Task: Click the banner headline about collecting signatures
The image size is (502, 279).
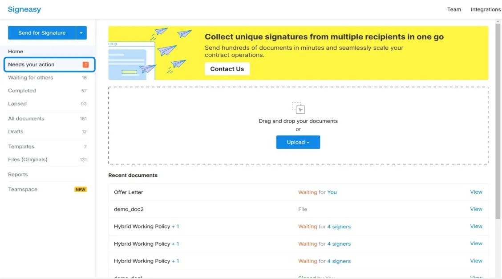Action: (x=324, y=37)
